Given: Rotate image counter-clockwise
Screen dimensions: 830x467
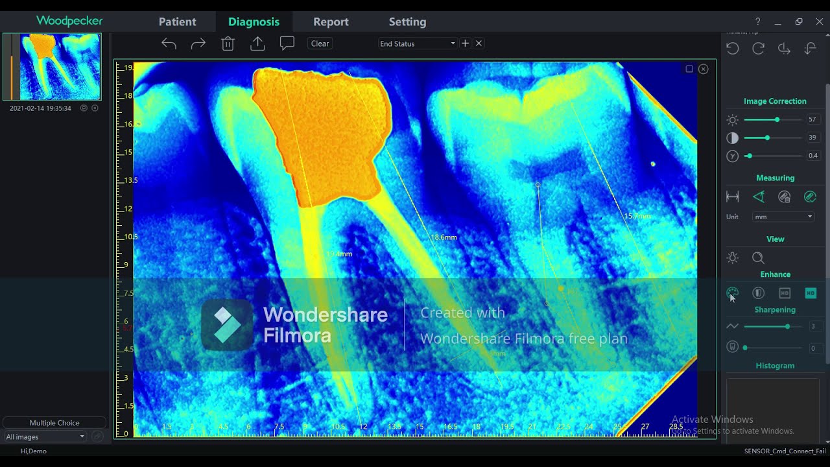Looking at the screenshot, I should pos(733,49).
